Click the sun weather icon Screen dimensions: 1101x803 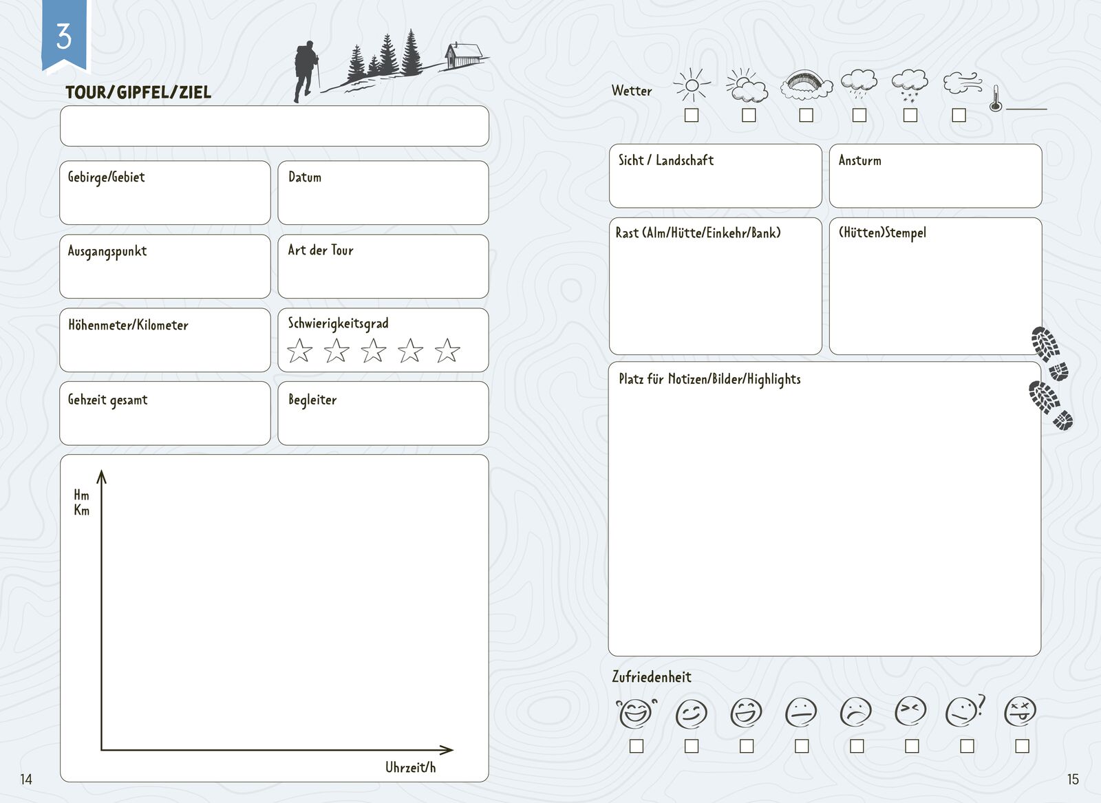point(692,85)
